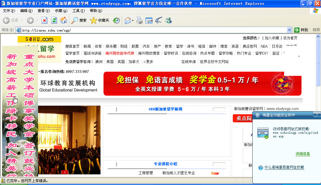Open the Messenger people icon
This screenshot has width=321, height=185.
click(x=168, y=20)
